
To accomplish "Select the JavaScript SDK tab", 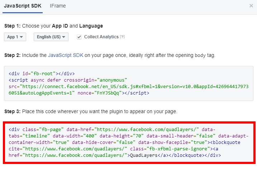I will point(23,6).
